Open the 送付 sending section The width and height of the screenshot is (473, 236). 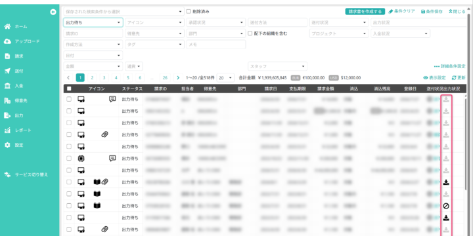point(14,71)
